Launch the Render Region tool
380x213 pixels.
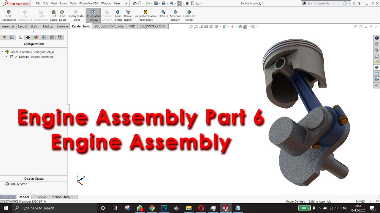click(x=128, y=15)
